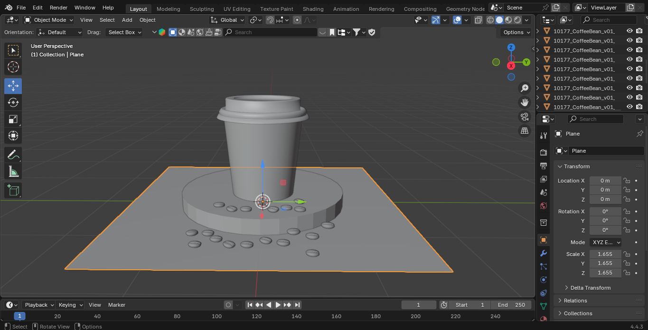Image resolution: width=648 pixels, height=330 pixels.
Task: Toggle snapping magnet in viewport header
Action: (x=270, y=20)
